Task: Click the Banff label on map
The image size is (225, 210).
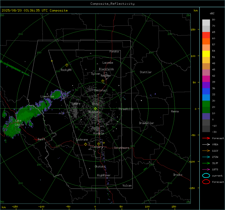Action: tap(41, 139)
